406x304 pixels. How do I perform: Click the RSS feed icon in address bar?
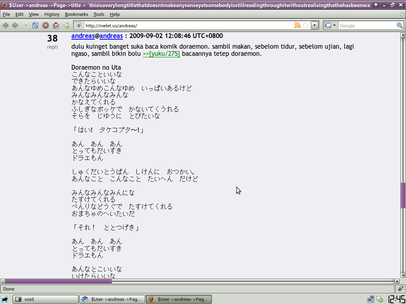(x=297, y=25)
